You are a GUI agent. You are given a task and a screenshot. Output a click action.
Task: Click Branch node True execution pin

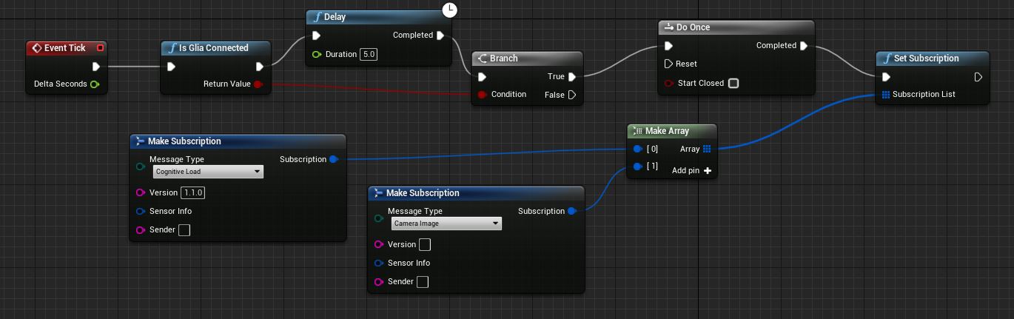pyautogui.click(x=572, y=76)
